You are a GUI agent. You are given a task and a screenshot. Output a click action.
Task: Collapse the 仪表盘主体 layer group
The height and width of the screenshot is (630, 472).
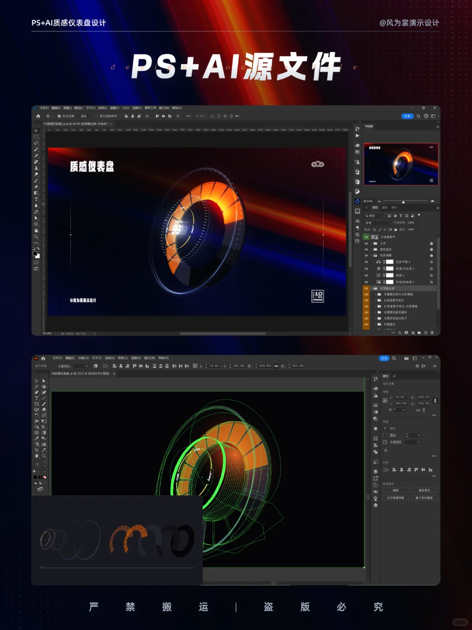371,288
